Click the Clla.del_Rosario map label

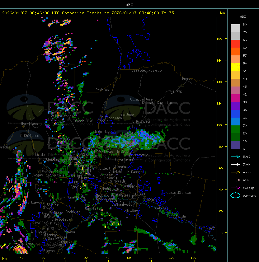(147, 70)
